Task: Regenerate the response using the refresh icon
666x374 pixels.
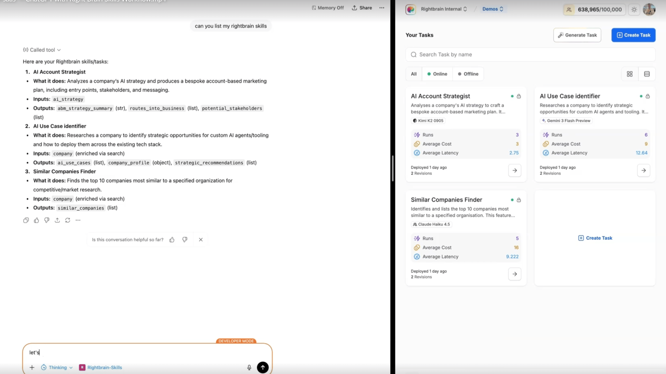Action: pyautogui.click(x=68, y=220)
